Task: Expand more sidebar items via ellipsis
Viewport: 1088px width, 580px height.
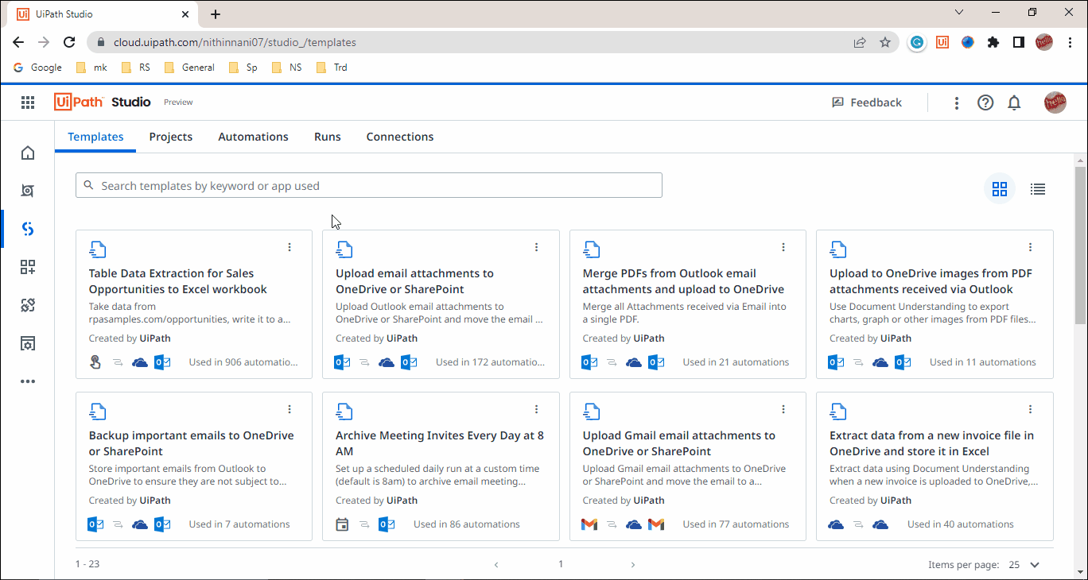Action: click(28, 381)
